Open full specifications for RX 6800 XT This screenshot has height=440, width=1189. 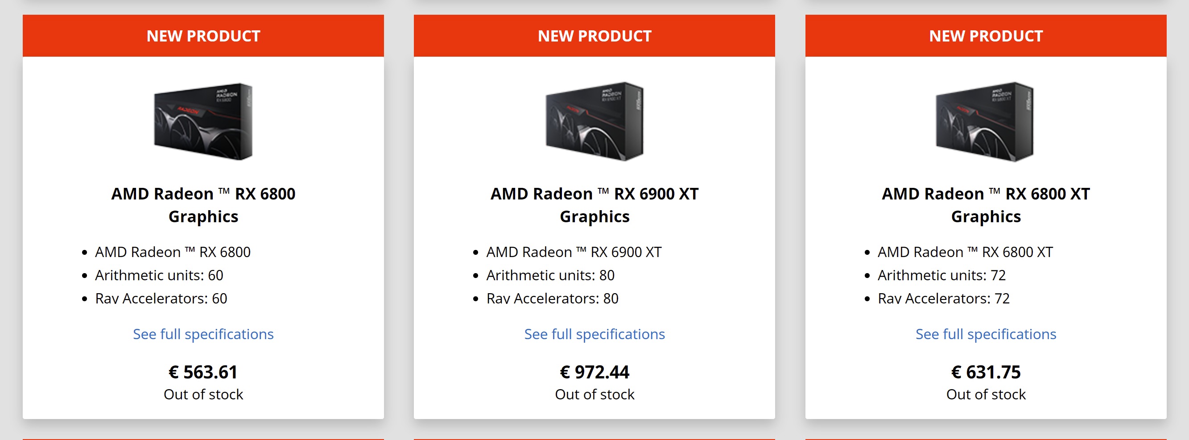click(x=986, y=334)
